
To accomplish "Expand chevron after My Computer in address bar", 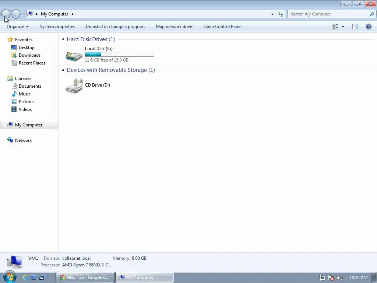I will [x=72, y=14].
